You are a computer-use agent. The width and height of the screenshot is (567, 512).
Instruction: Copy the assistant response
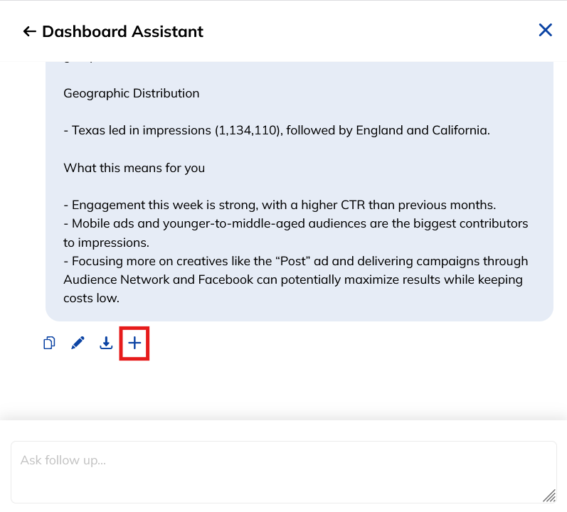(x=49, y=343)
